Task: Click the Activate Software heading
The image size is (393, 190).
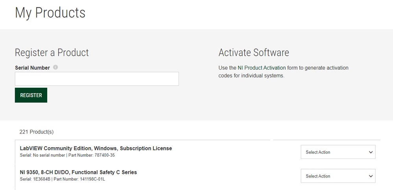Action: click(254, 53)
